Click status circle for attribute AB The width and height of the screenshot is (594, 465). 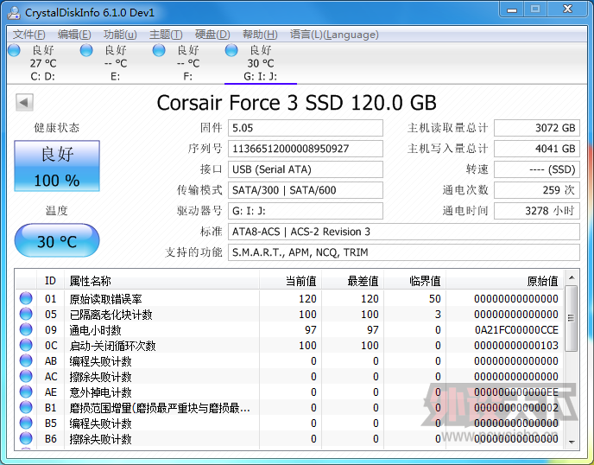(x=26, y=360)
